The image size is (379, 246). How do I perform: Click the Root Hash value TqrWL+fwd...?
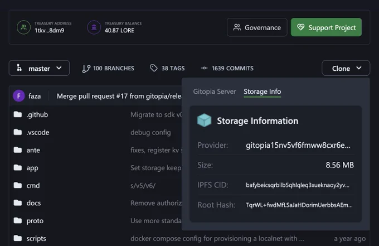click(299, 205)
